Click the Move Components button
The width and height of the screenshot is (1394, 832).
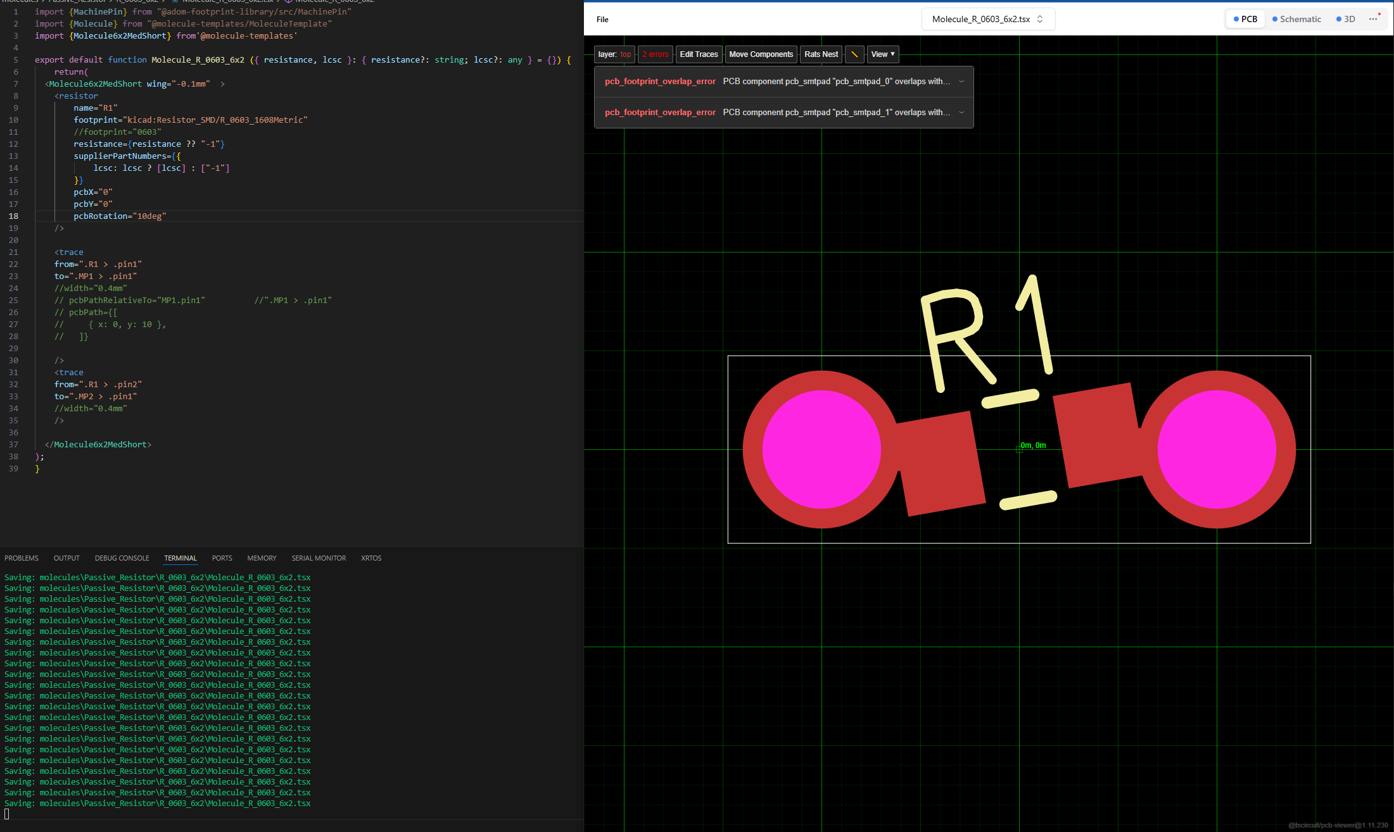pyautogui.click(x=761, y=54)
